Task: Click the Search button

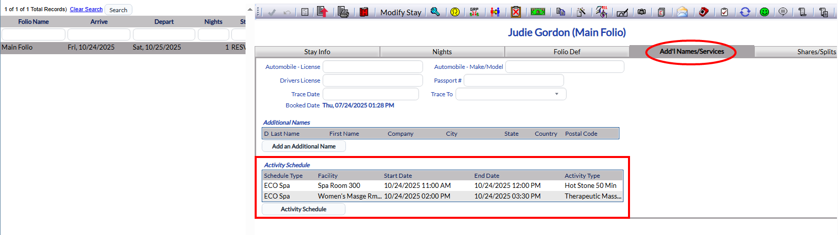Action: [x=118, y=10]
